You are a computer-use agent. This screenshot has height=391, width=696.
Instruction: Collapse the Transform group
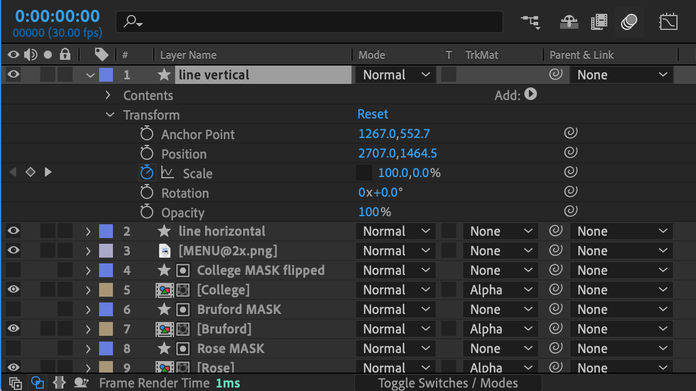[109, 114]
